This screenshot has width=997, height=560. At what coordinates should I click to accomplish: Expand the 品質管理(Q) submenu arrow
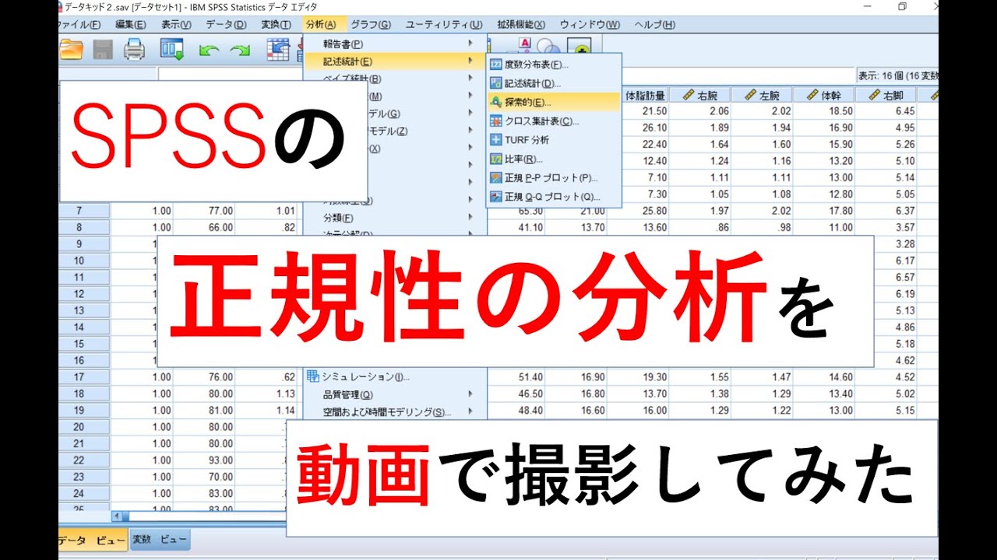[470, 394]
